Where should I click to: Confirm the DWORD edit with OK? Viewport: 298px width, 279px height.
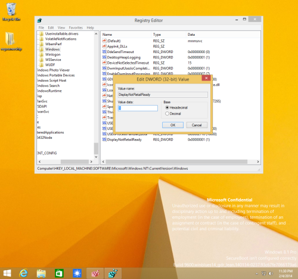pos(173,125)
